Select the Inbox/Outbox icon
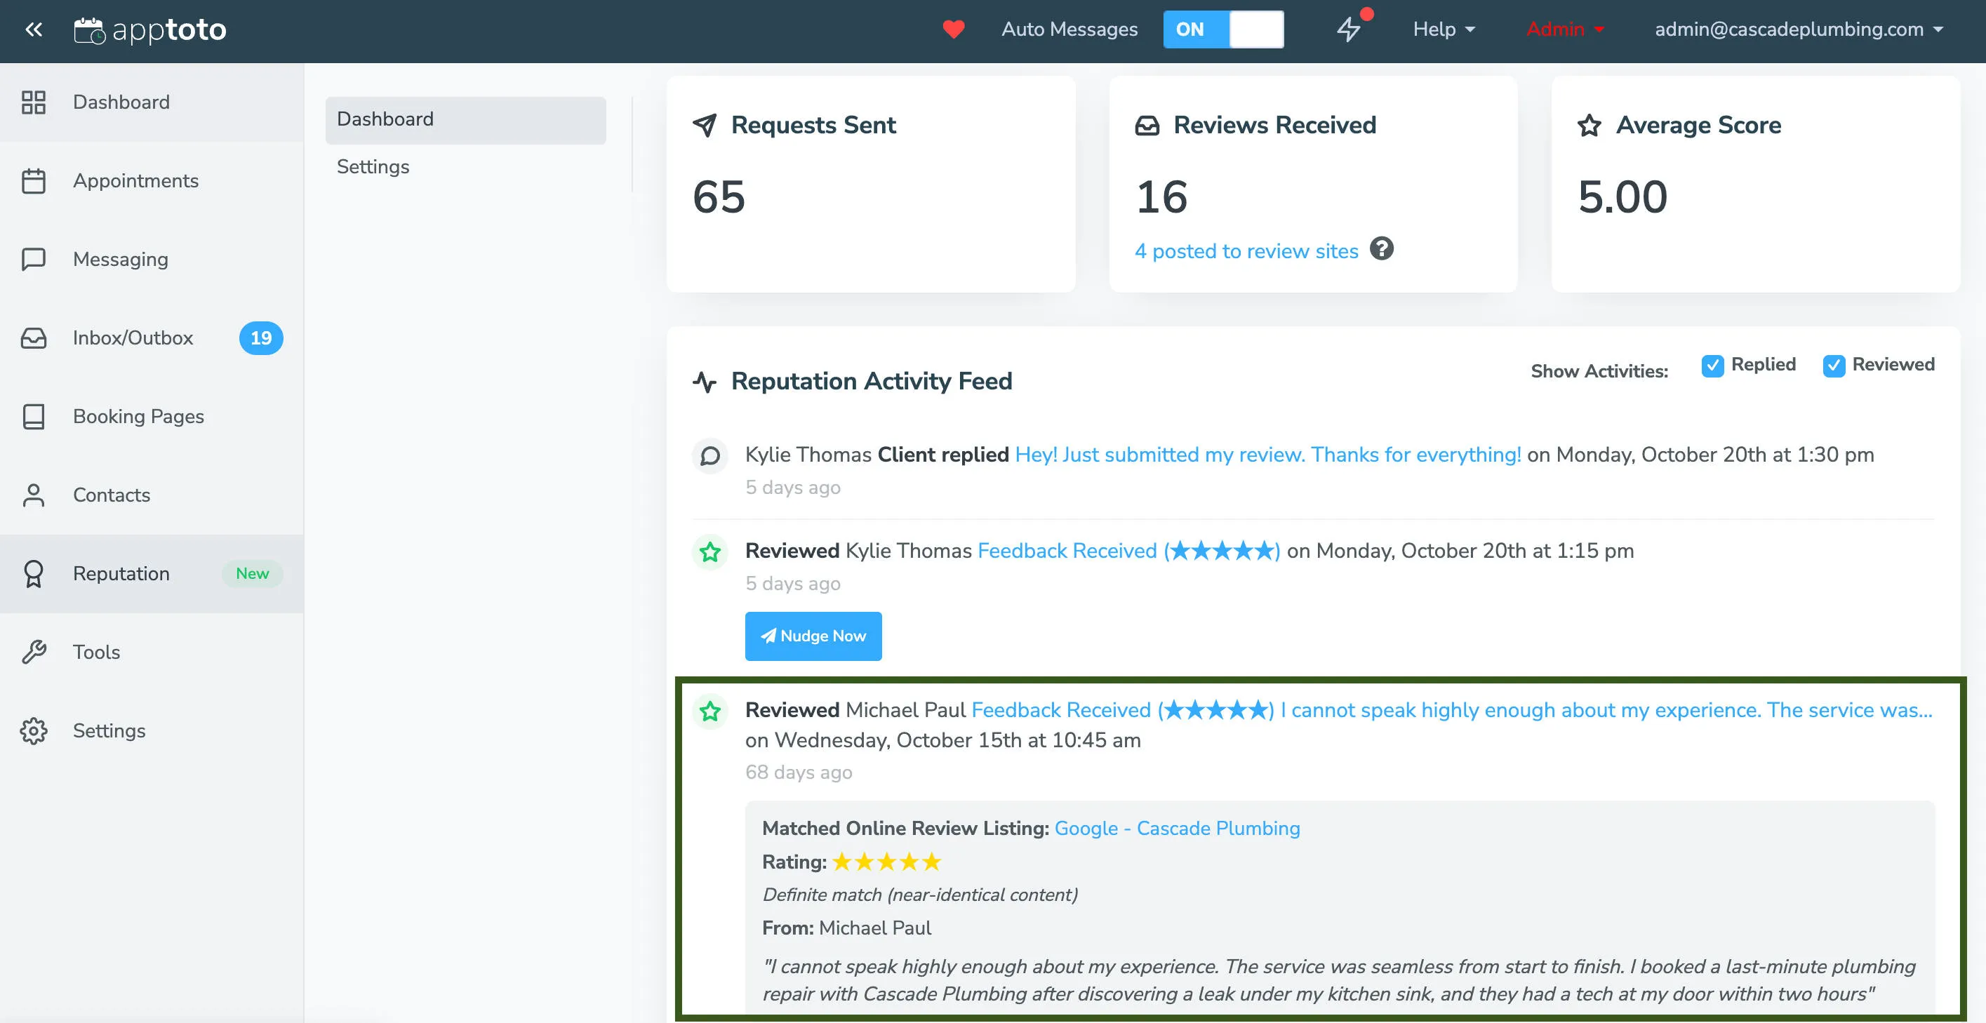 point(33,337)
